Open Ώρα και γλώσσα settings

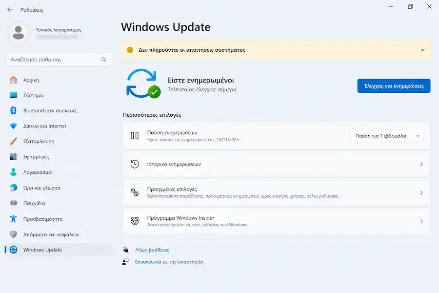(x=59, y=188)
